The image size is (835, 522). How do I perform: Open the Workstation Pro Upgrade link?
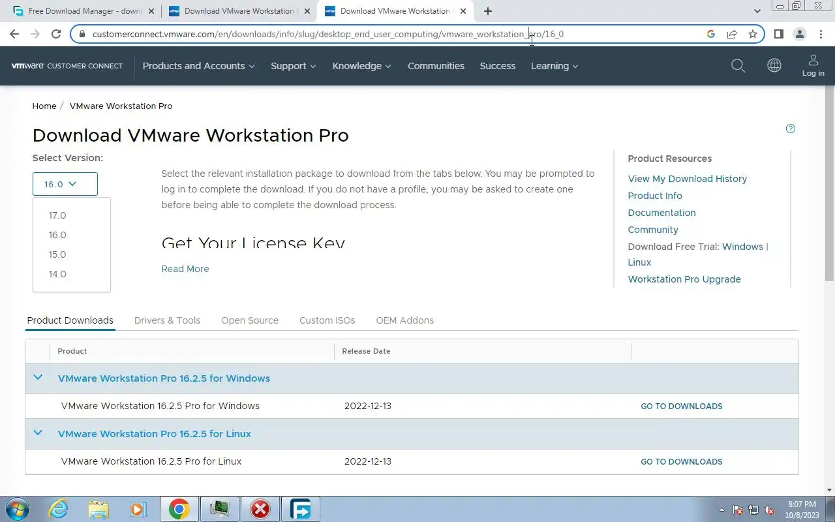tap(684, 279)
